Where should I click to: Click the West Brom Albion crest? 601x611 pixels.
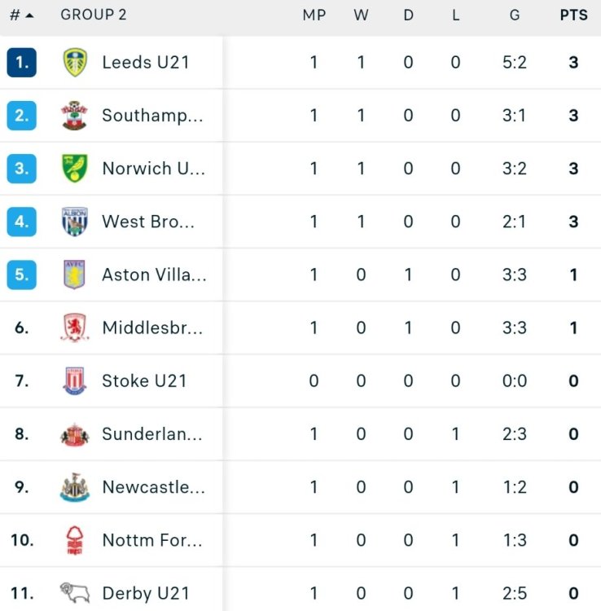tap(75, 222)
